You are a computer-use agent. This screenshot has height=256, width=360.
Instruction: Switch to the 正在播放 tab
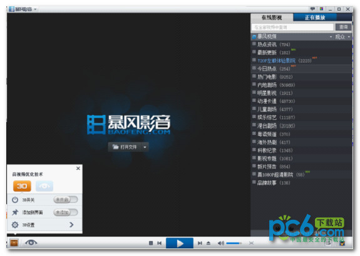point(315,17)
